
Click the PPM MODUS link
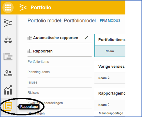pos(110,21)
